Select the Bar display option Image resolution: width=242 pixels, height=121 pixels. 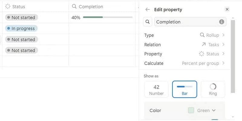point(185,89)
